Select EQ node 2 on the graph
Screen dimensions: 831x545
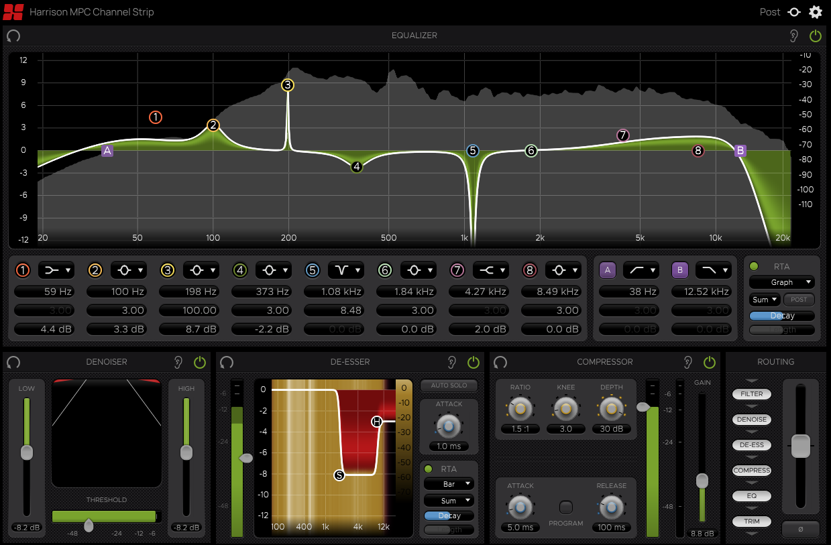click(x=213, y=125)
